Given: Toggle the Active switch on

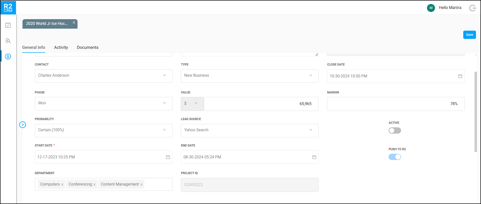Looking at the screenshot, I should point(394,131).
